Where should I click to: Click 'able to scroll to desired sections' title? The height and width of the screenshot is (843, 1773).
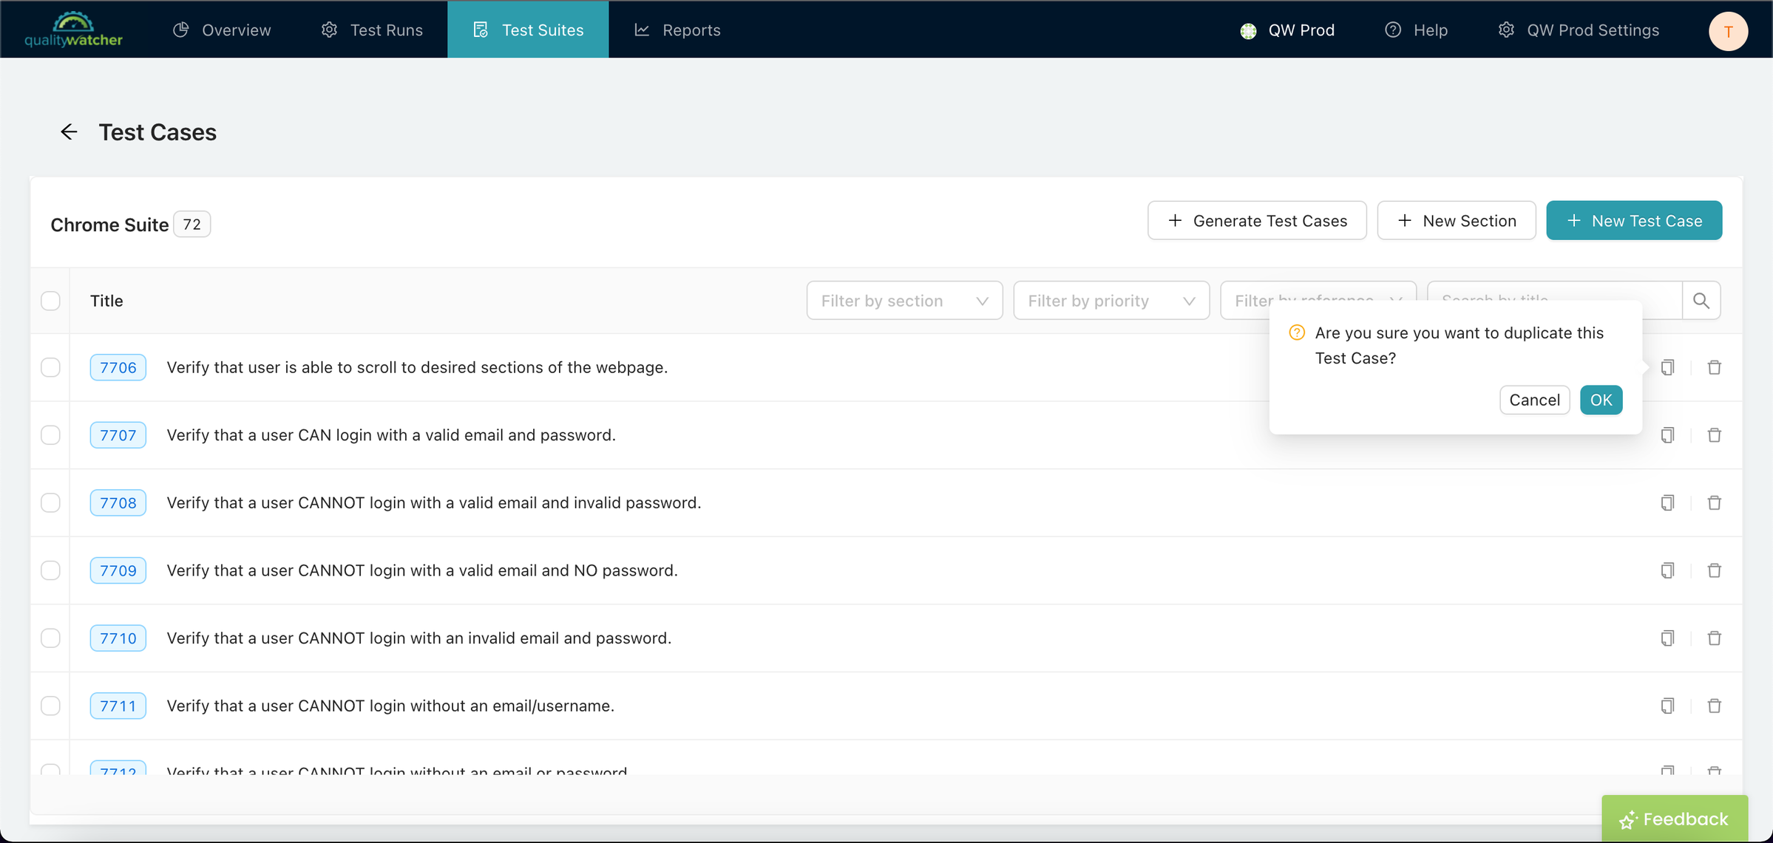pyautogui.click(x=417, y=367)
